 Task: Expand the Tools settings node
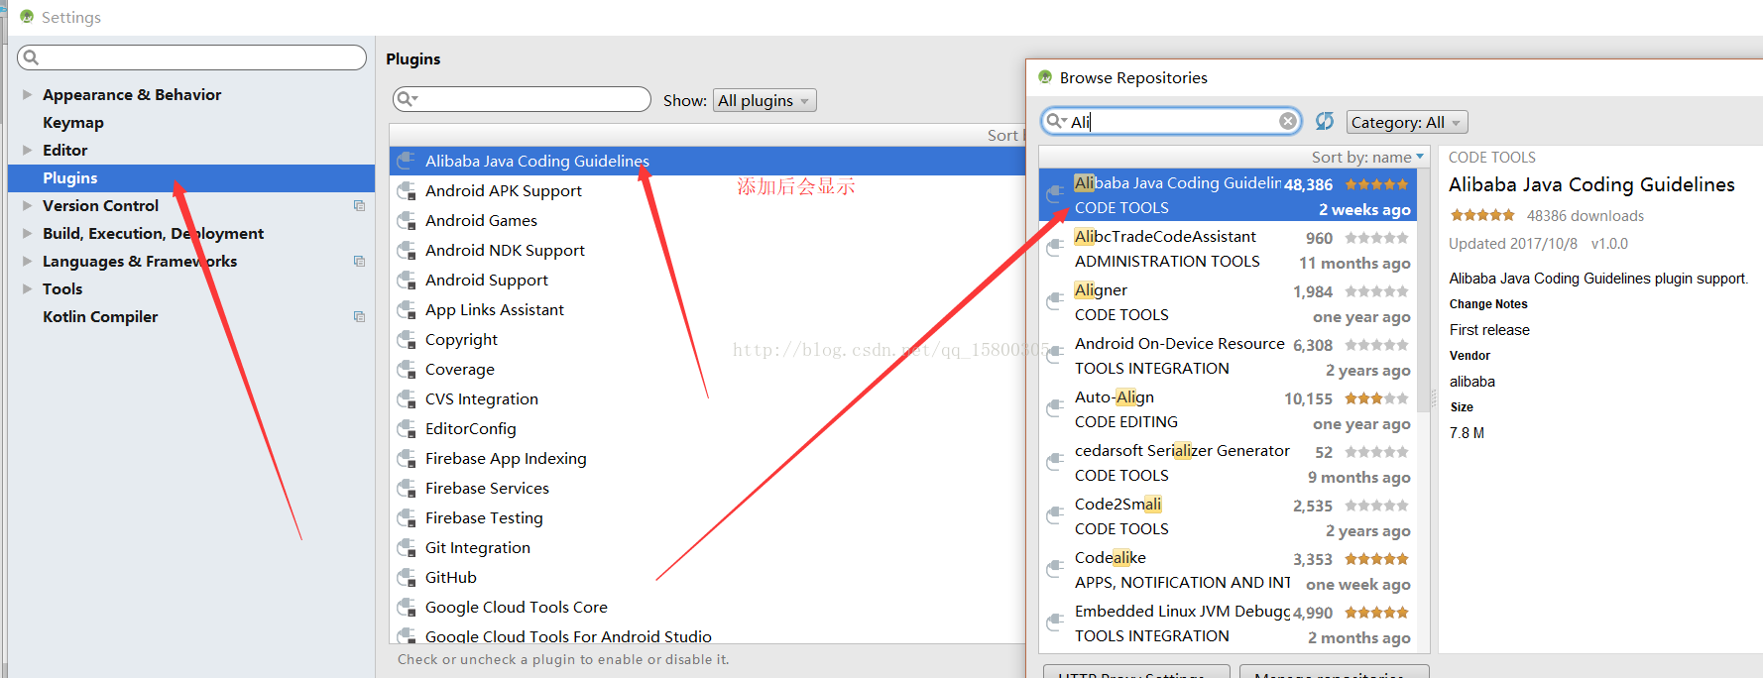tap(28, 288)
